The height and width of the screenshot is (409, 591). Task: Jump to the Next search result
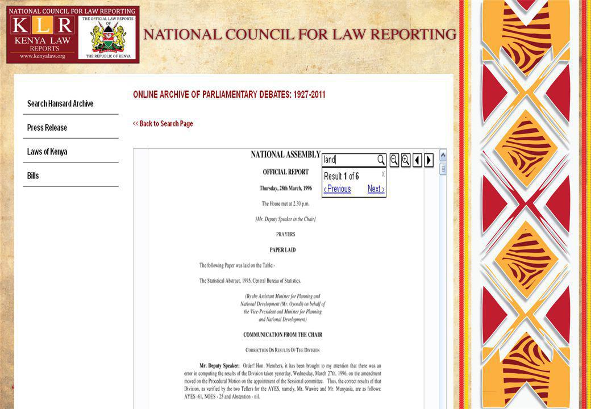coord(376,189)
